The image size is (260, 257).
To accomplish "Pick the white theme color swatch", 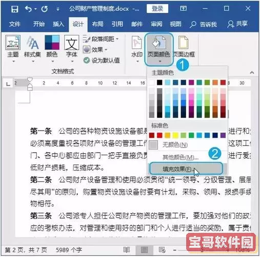I will [x=152, y=83].
